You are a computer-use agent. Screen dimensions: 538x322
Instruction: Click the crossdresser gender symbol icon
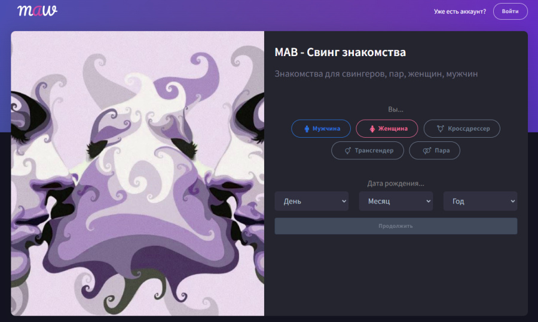click(x=440, y=129)
